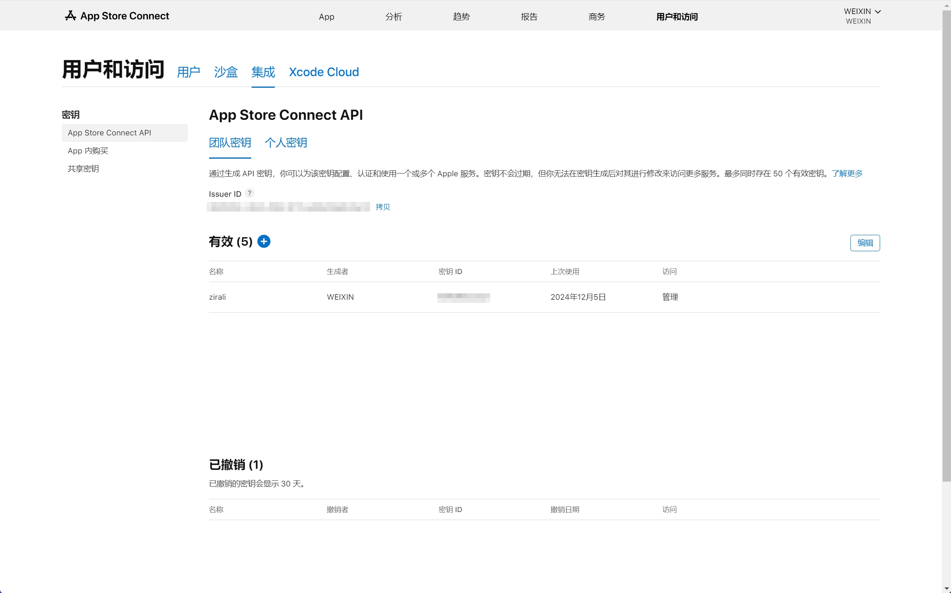Viewport: 951px width, 593px height.
Task: Switch to the 集成 tab
Action: (x=263, y=72)
